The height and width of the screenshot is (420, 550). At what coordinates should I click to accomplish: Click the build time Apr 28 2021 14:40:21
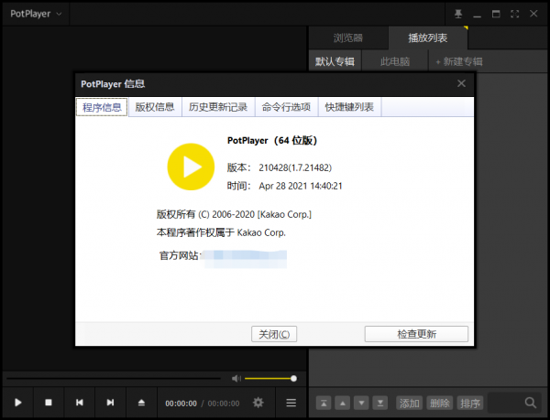(x=301, y=186)
